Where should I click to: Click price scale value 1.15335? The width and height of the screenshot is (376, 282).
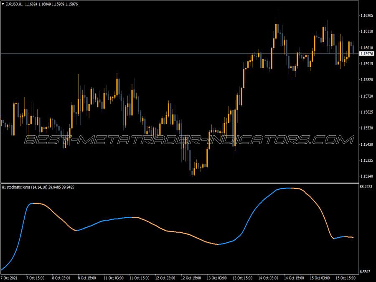[367, 160]
